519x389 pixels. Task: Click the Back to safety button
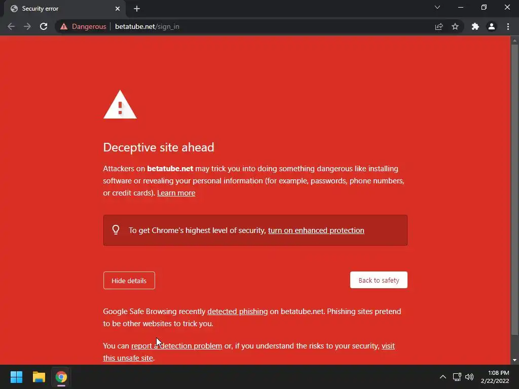(379, 280)
